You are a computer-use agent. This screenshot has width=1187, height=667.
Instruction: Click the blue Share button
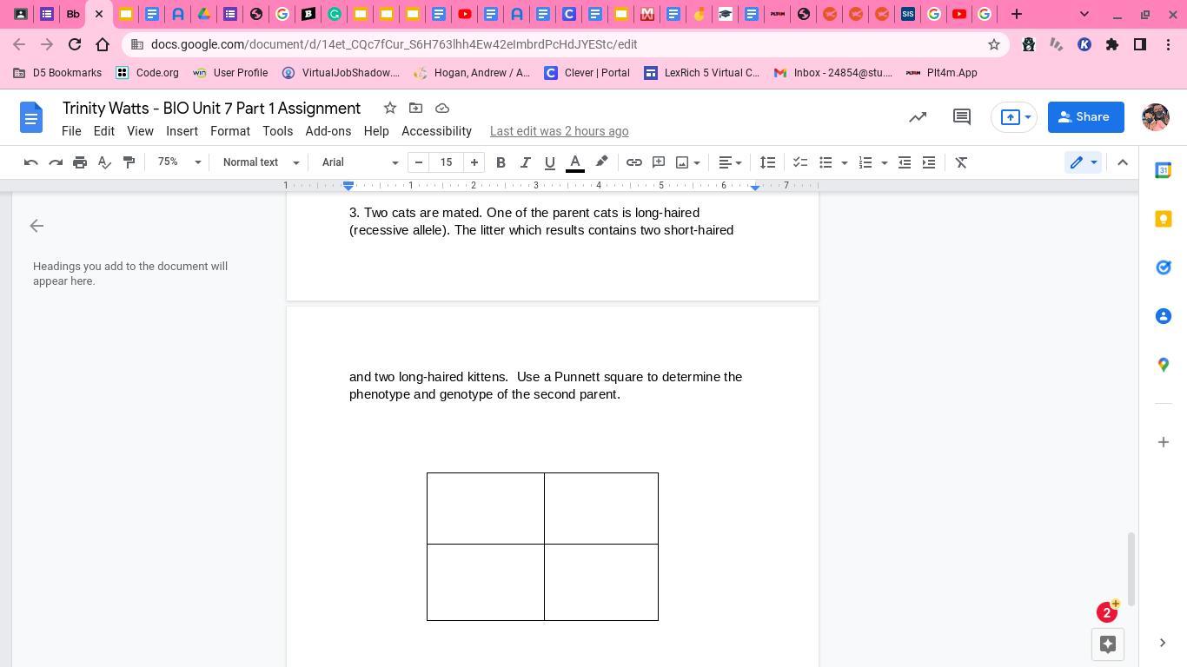coord(1085,117)
